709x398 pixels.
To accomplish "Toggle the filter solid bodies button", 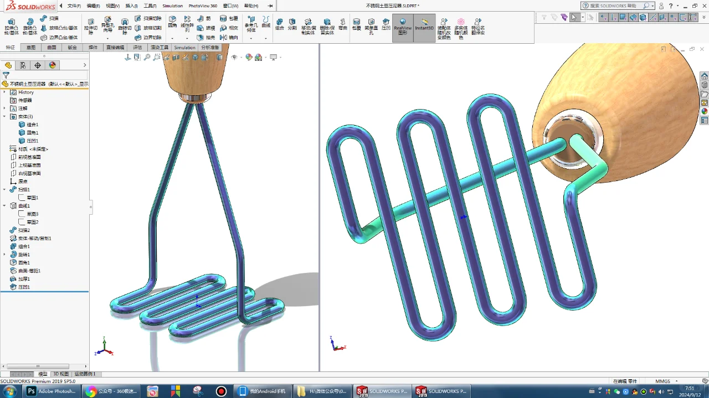I will coord(643,17).
